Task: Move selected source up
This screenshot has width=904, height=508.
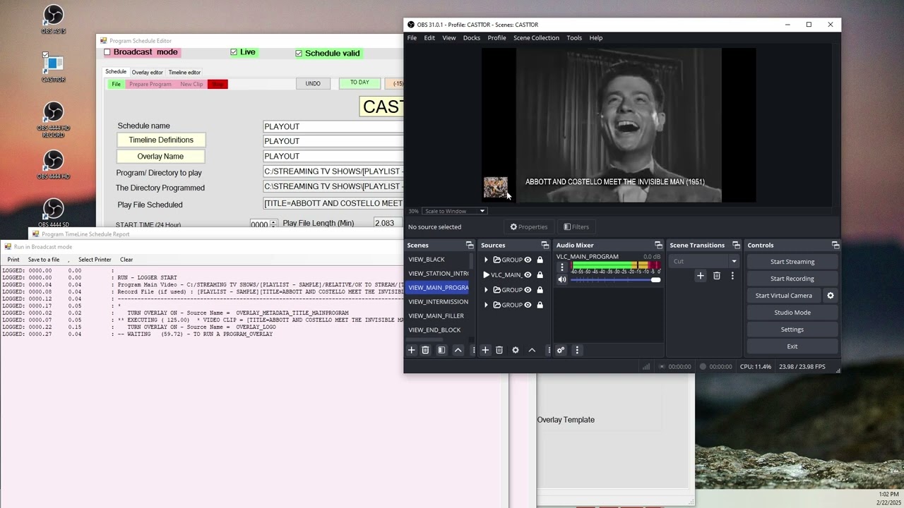Action: click(x=532, y=350)
